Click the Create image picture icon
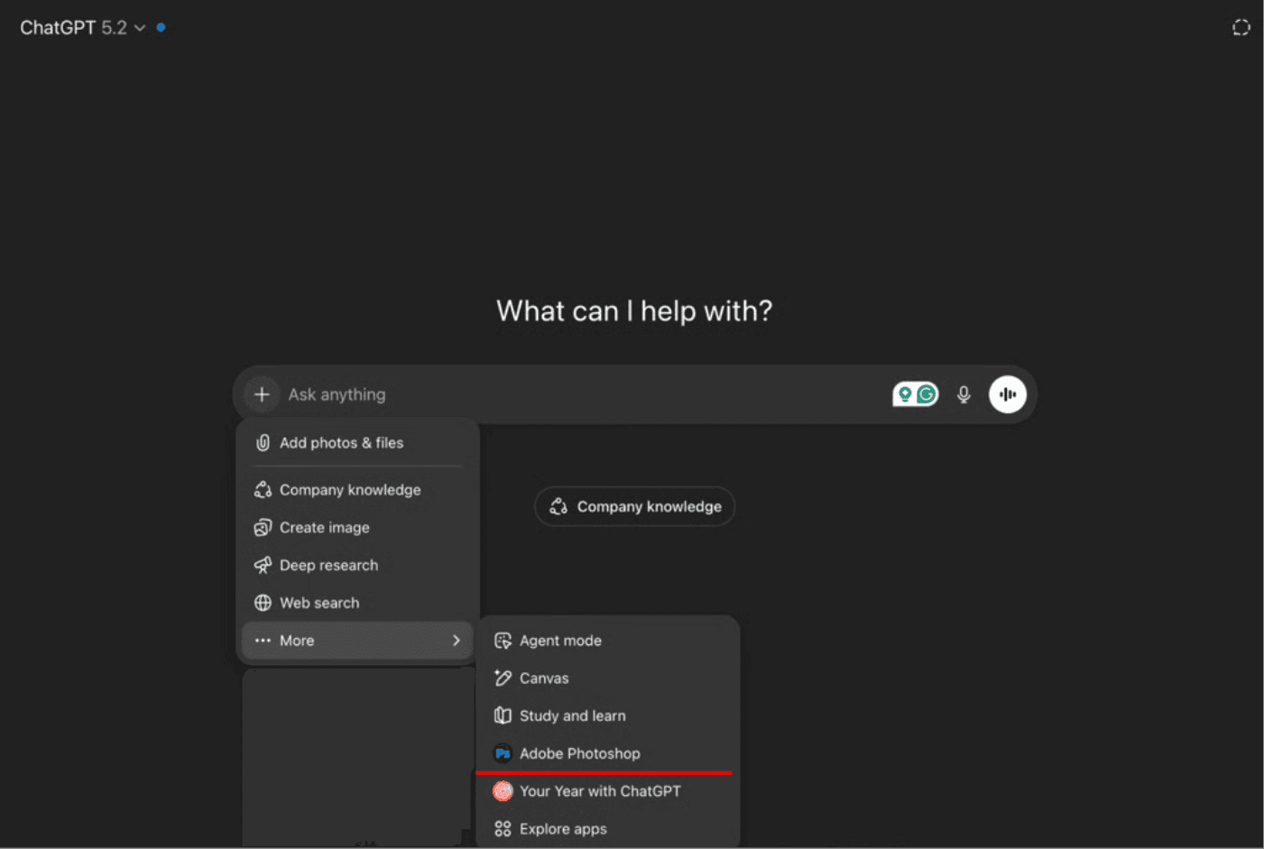This screenshot has height=849, width=1264. pyautogui.click(x=263, y=528)
